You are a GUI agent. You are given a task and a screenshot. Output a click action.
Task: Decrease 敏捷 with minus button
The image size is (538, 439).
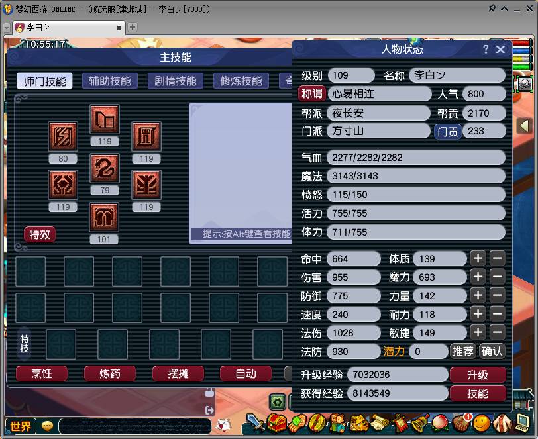click(497, 332)
